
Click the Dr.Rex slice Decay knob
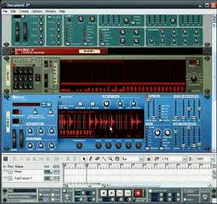(x=128, y=145)
